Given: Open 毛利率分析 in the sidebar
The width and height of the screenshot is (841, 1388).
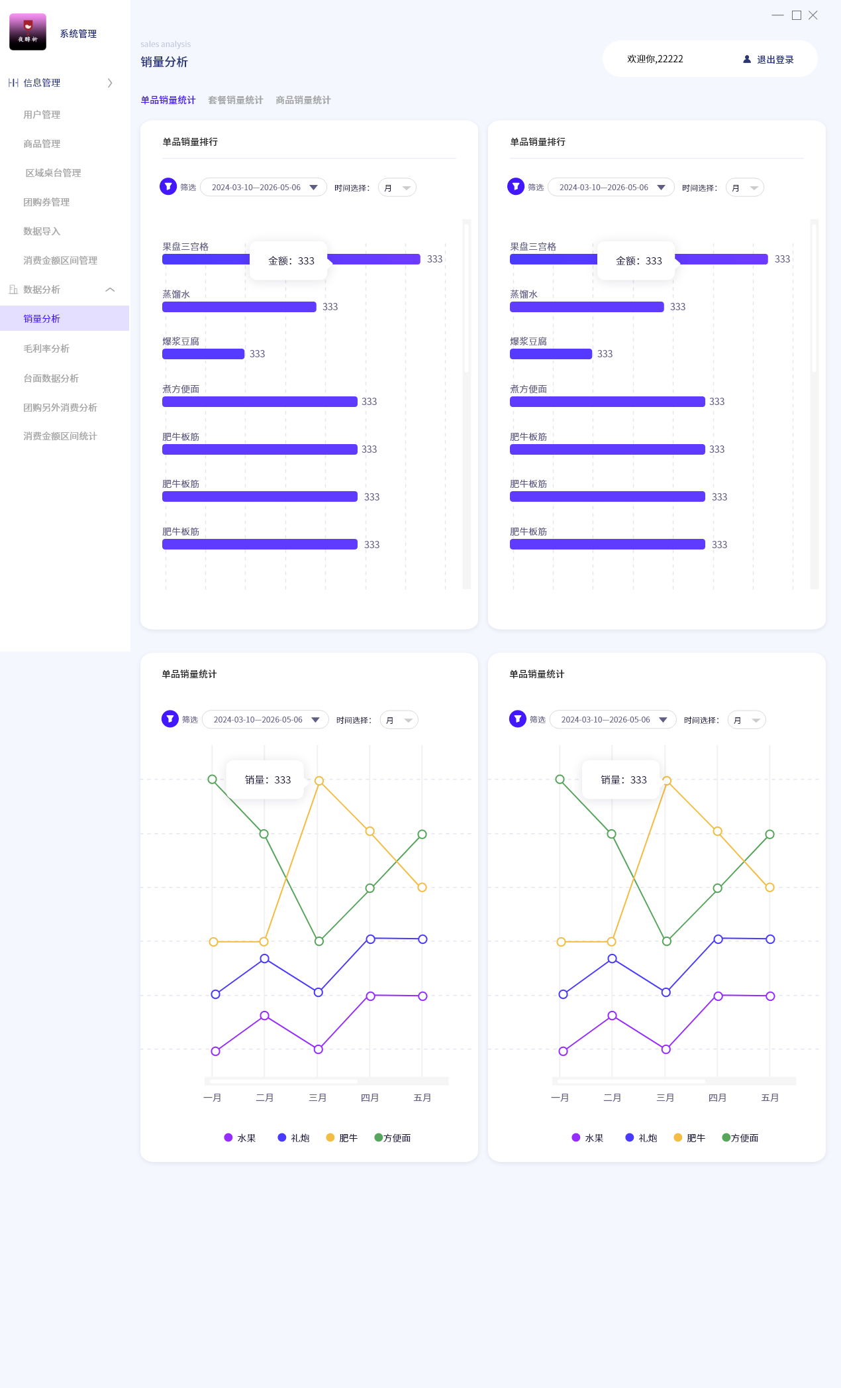Looking at the screenshot, I should click(x=46, y=349).
